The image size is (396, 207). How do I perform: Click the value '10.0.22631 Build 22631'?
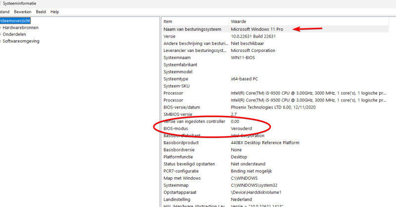coord(253,36)
